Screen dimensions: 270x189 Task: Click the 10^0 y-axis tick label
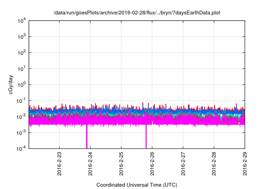coord(22,85)
